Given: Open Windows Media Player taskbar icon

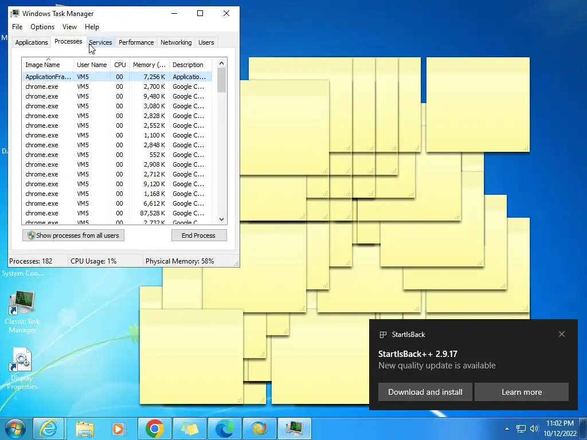Looking at the screenshot, I should pos(119,429).
